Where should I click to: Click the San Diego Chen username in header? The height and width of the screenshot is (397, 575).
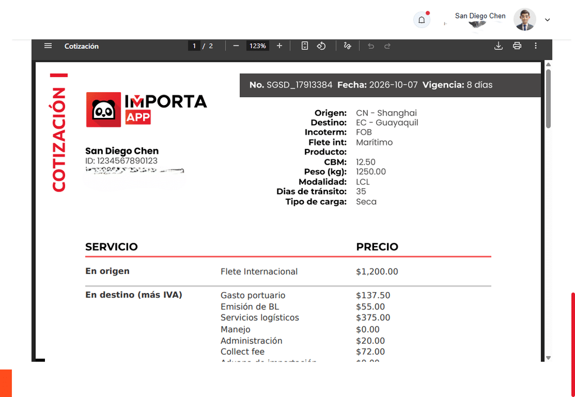click(480, 16)
